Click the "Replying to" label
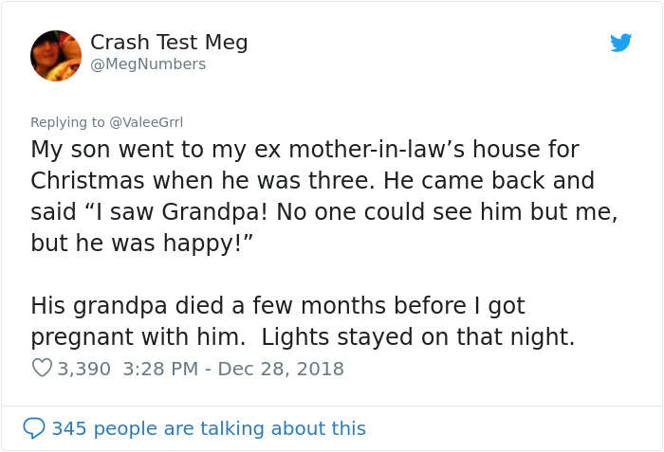Image resolution: width=664 pixels, height=452 pixels. (68, 121)
